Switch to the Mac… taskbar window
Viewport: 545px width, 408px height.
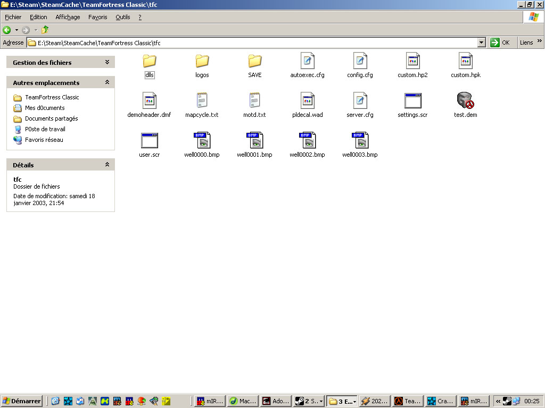click(243, 401)
